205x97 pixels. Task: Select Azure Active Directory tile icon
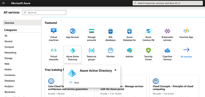click(73, 50)
